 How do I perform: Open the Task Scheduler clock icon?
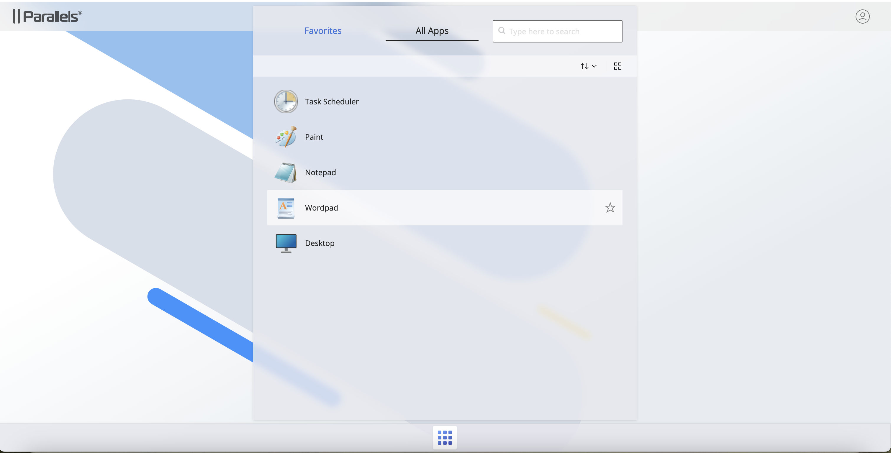(x=286, y=101)
